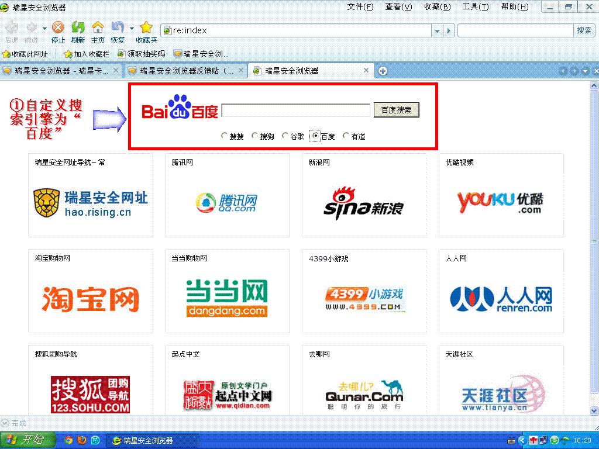Close the active 瑞星安全浏览器 tab
This screenshot has height=449, width=599.
(366, 70)
